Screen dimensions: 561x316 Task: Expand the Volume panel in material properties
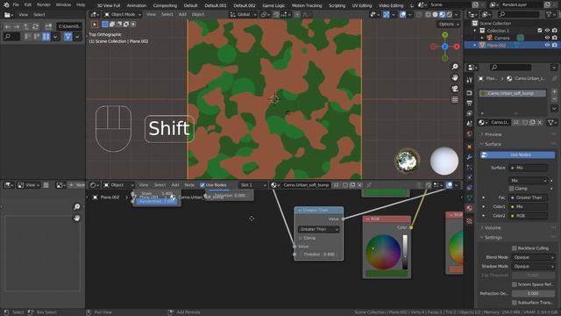point(493,228)
